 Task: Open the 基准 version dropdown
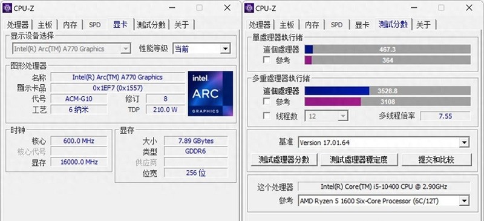(463, 143)
